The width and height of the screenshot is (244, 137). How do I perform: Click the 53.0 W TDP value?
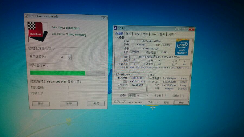[x=167, y=45]
